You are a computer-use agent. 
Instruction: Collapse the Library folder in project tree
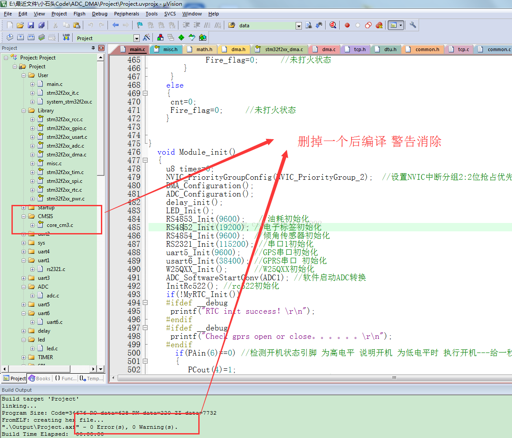(24, 111)
